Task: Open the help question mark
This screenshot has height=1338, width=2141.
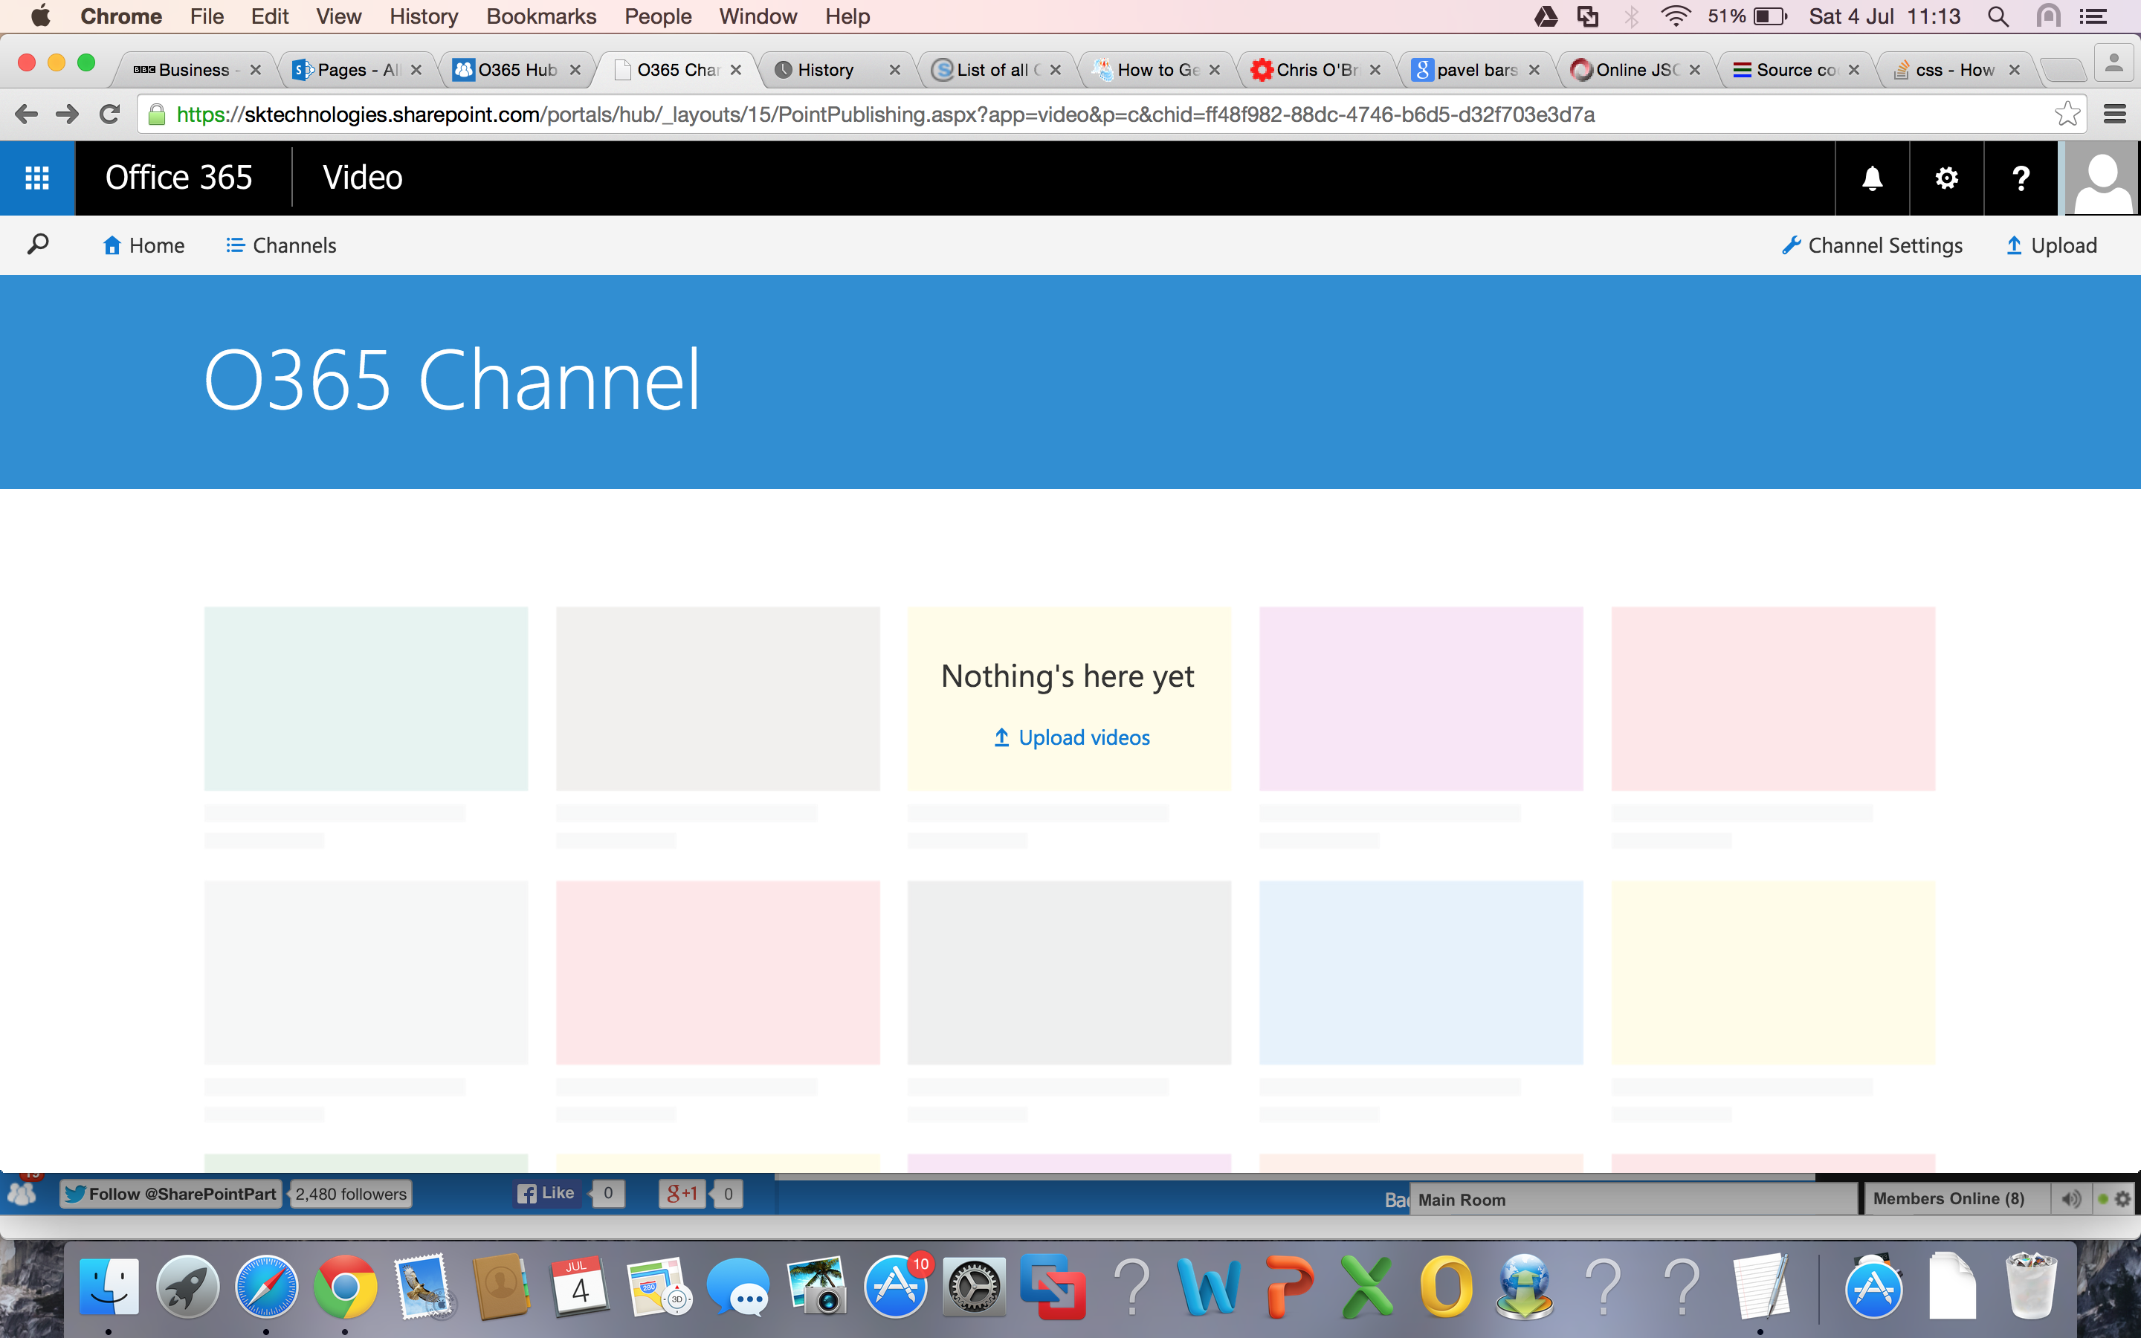Action: click(2021, 178)
